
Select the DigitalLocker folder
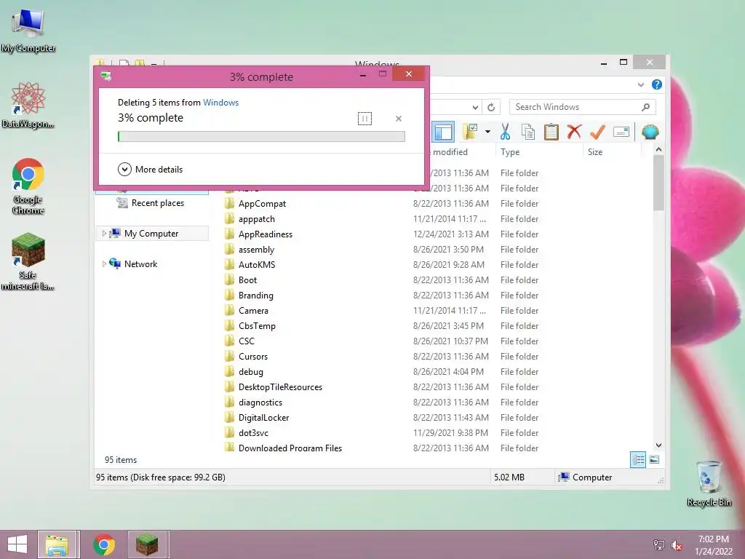[x=263, y=417]
